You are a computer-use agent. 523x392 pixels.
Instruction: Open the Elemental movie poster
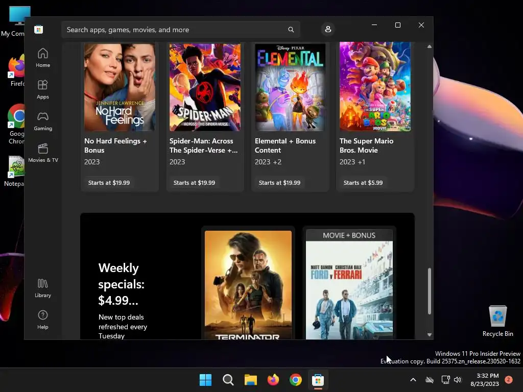coord(290,87)
